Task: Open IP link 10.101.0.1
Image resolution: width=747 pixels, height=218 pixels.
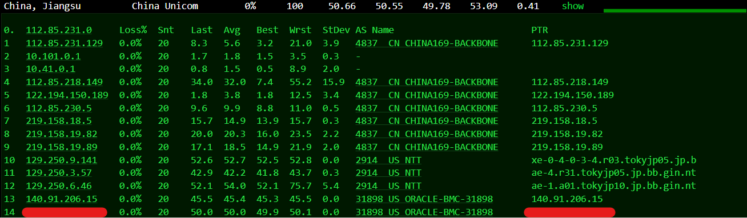Action: pos(53,56)
